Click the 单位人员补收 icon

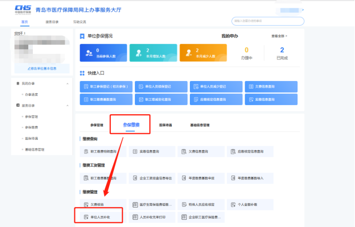pos(86,217)
